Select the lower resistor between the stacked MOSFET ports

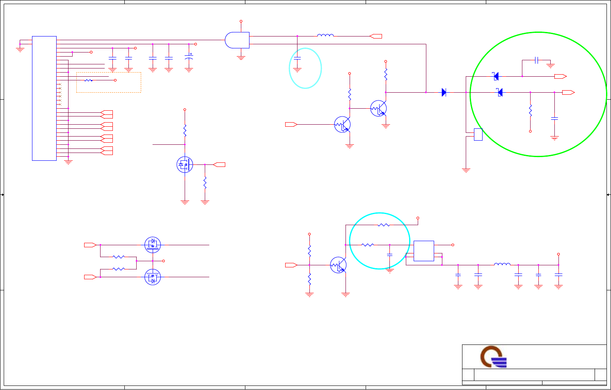(x=119, y=269)
